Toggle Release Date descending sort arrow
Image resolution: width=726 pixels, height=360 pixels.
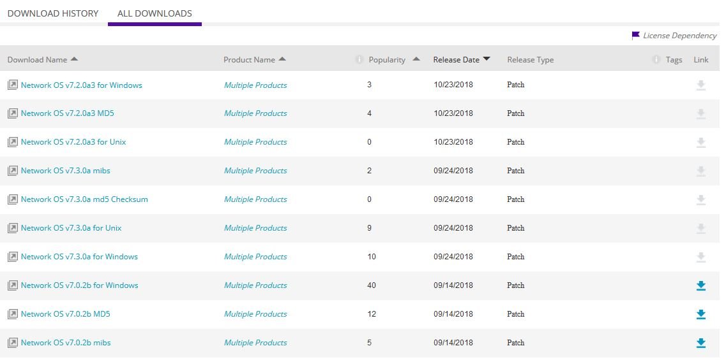tap(487, 59)
